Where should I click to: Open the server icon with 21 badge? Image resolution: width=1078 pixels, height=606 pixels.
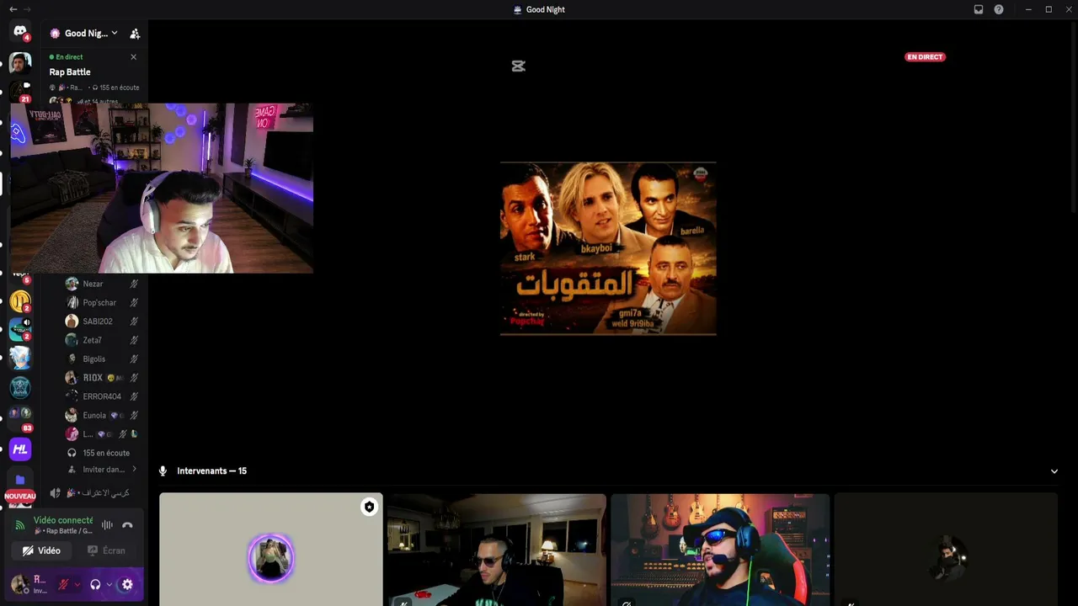click(20, 91)
